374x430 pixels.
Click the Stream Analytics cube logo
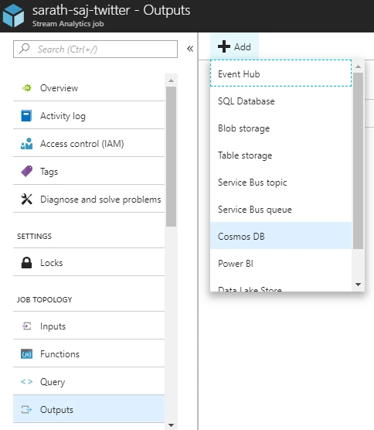(13, 16)
